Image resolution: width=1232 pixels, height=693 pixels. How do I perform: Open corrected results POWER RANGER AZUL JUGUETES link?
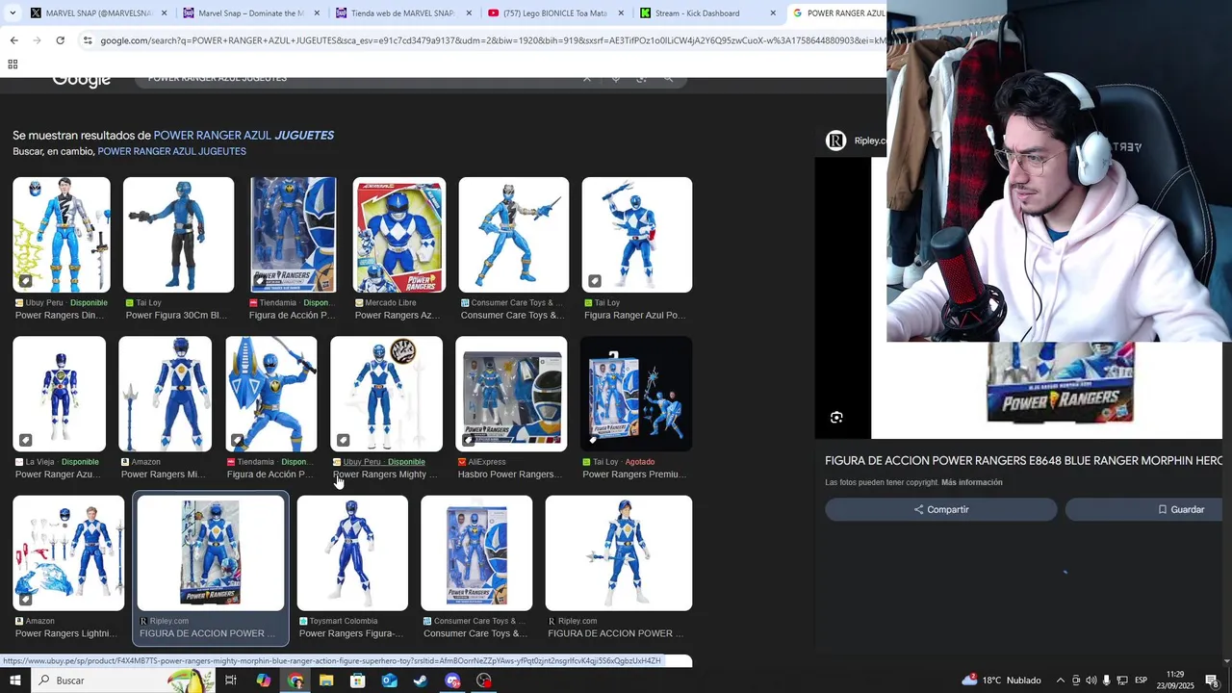pos(244,136)
